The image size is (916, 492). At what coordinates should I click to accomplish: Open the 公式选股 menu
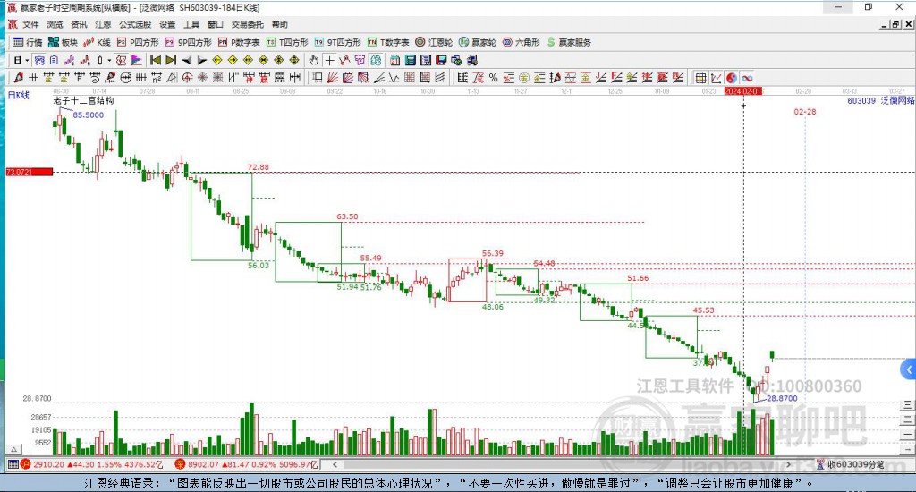135,24
